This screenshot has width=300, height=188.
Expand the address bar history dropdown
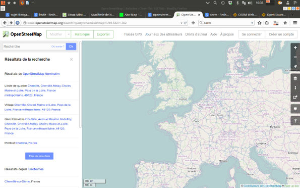182,23
